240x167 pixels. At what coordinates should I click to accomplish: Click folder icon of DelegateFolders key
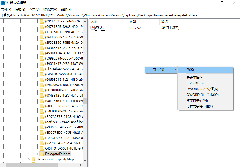[42, 154]
